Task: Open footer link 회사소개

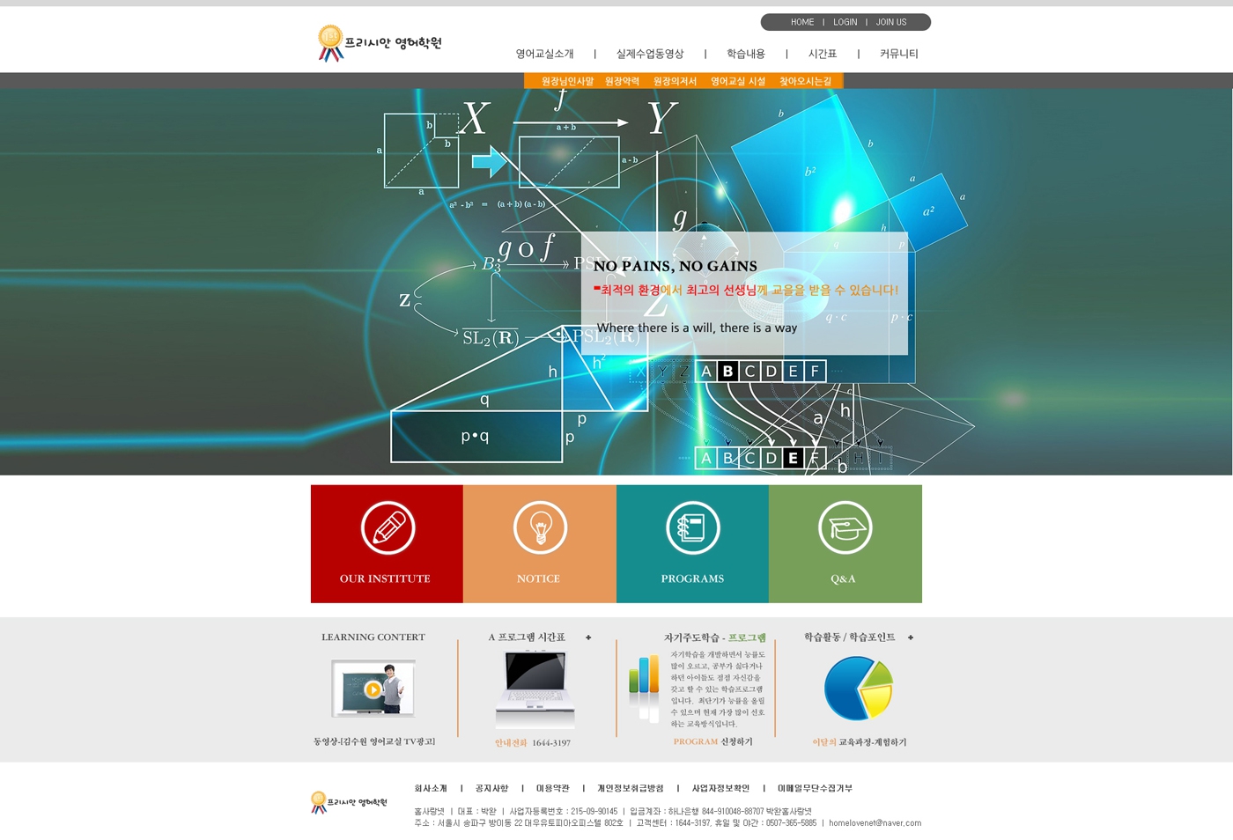Action: point(431,788)
